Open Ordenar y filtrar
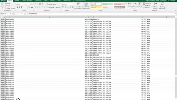The image size is (177, 100). [155, 6]
